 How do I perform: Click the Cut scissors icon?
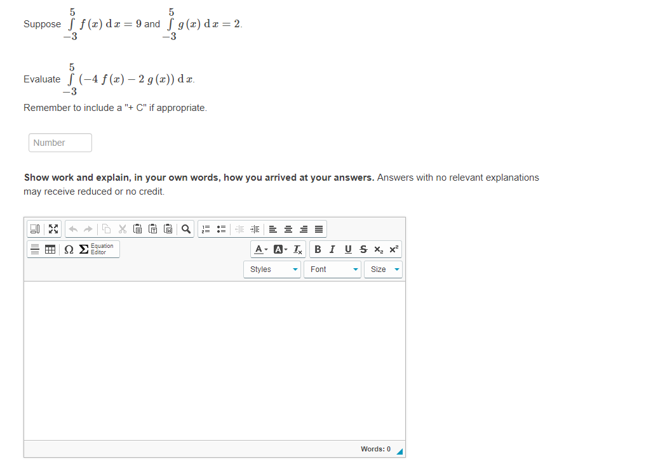pyautogui.click(x=122, y=229)
